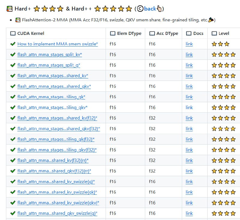The height and width of the screenshot is (220, 240).
Task: Open Docs link for flash_attn_mma...shared_qkv{f32}{rr} row
Action: [189, 171]
